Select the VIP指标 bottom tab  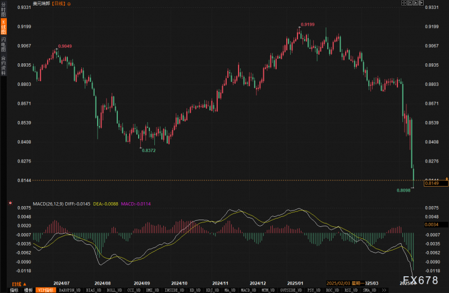45,290
